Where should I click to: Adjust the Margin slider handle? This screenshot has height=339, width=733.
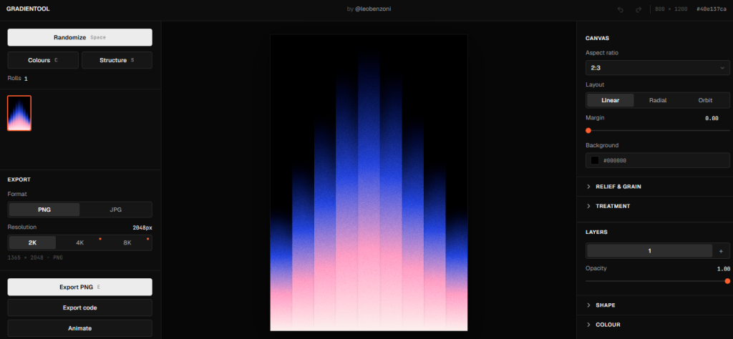click(x=588, y=131)
